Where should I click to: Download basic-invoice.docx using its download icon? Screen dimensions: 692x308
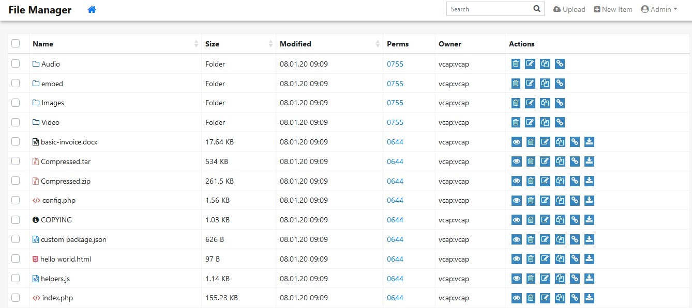coord(589,142)
